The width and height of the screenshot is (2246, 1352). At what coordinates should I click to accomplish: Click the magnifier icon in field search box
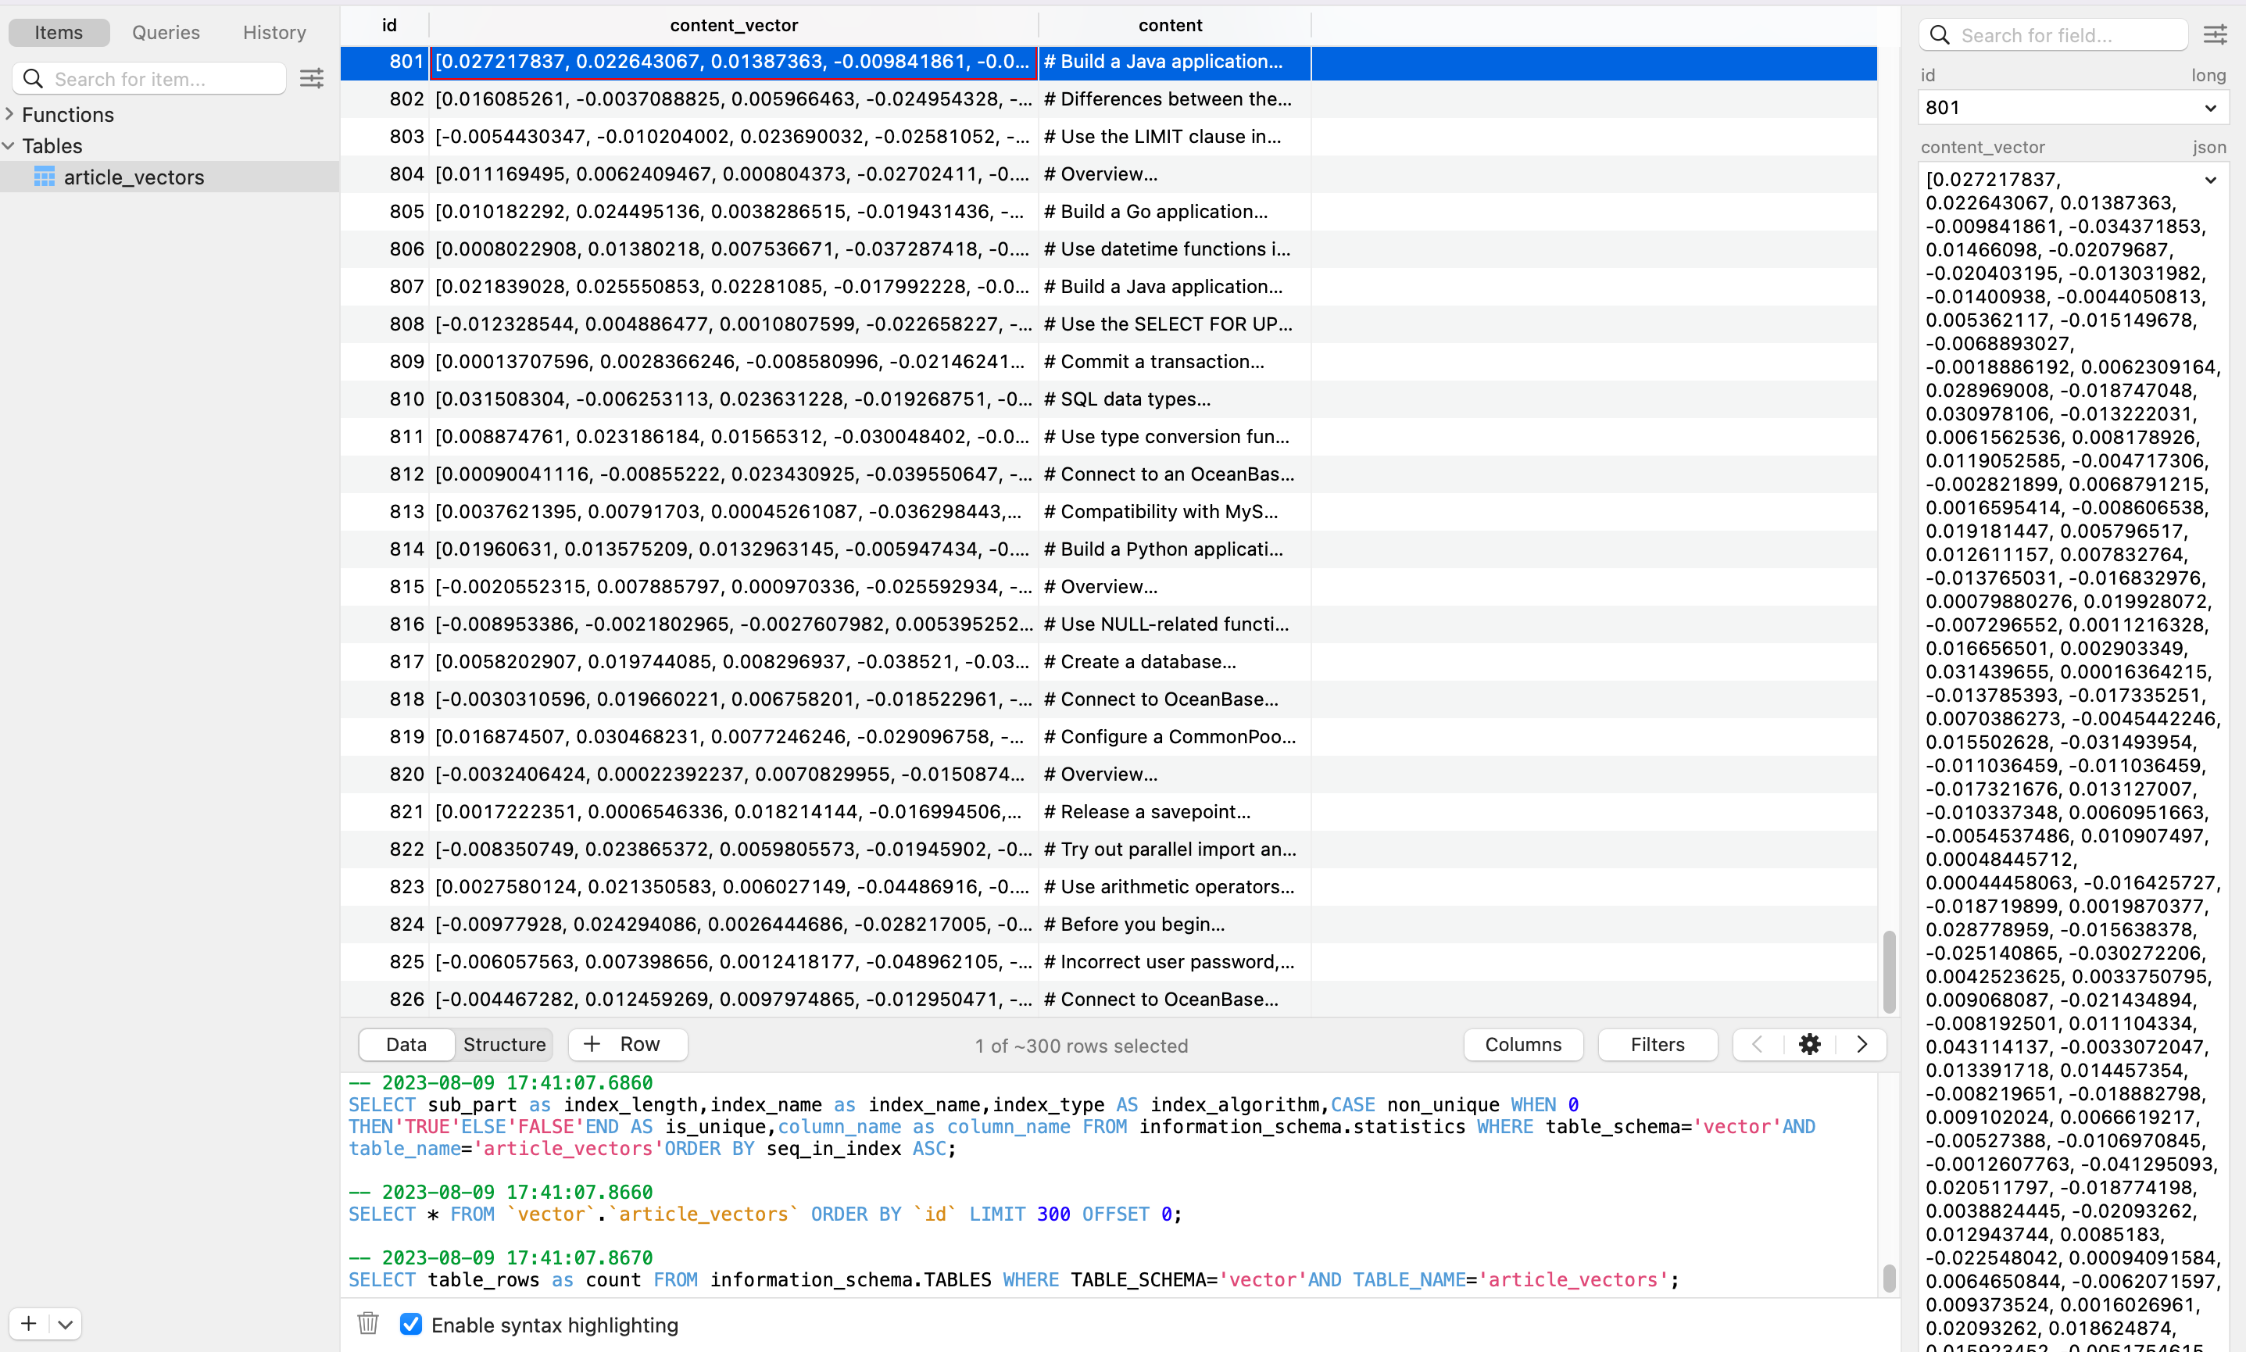1940,34
